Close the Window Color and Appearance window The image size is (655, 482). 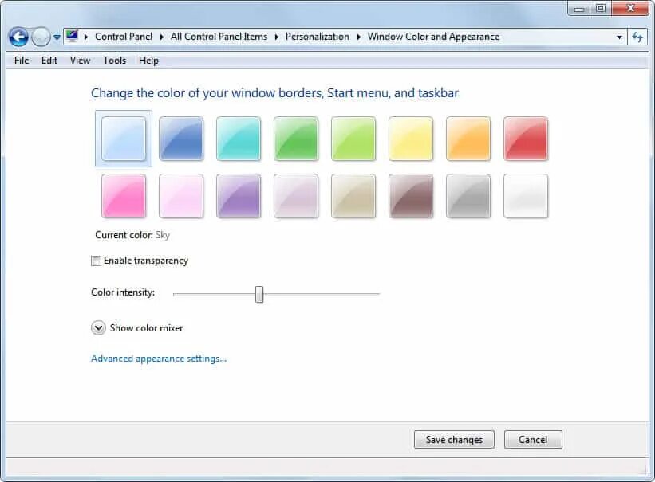tap(631, 8)
